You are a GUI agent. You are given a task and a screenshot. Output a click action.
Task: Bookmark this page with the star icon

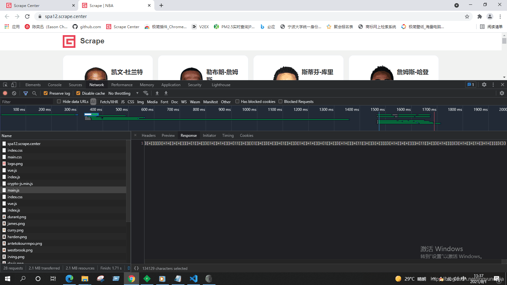pos(467,16)
